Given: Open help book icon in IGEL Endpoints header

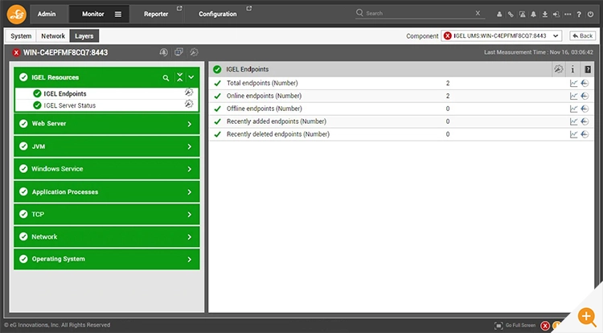Looking at the screenshot, I should tap(588, 69).
